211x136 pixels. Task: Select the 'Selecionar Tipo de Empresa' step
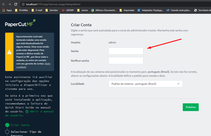pyautogui.click(x=23, y=133)
